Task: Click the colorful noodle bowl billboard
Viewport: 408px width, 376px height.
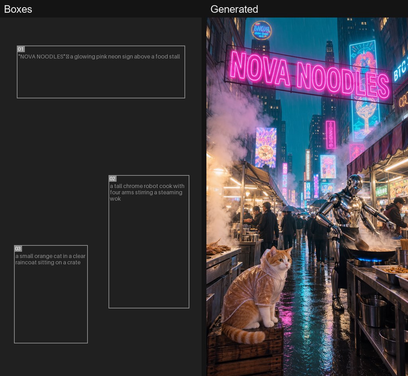Action: click(x=266, y=147)
